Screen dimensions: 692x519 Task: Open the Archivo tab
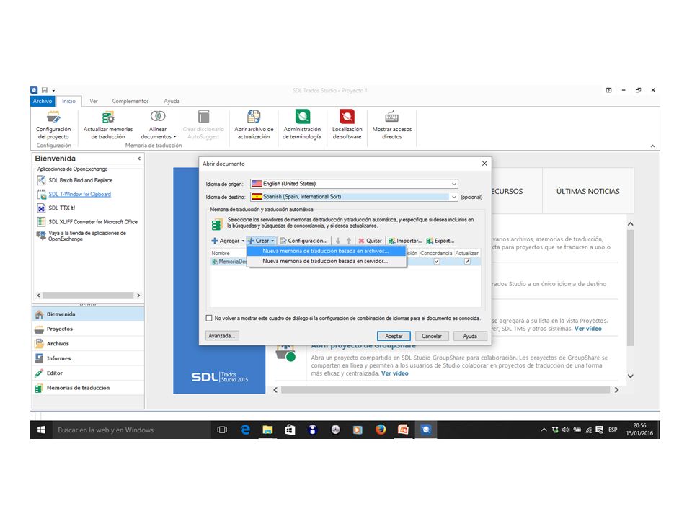point(43,101)
